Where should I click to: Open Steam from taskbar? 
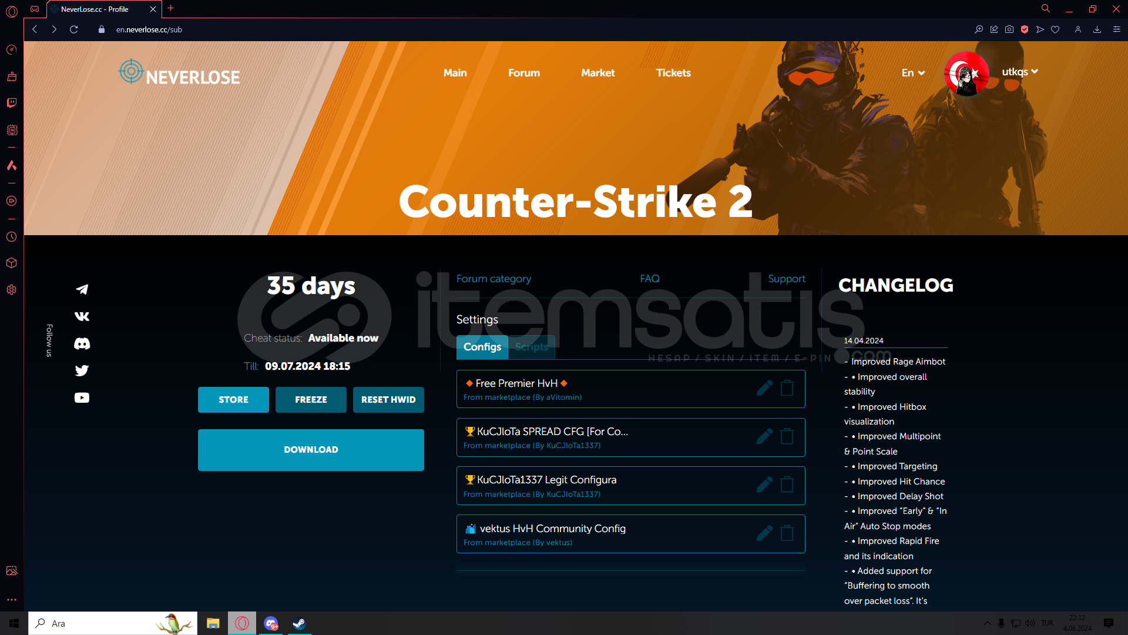(299, 623)
